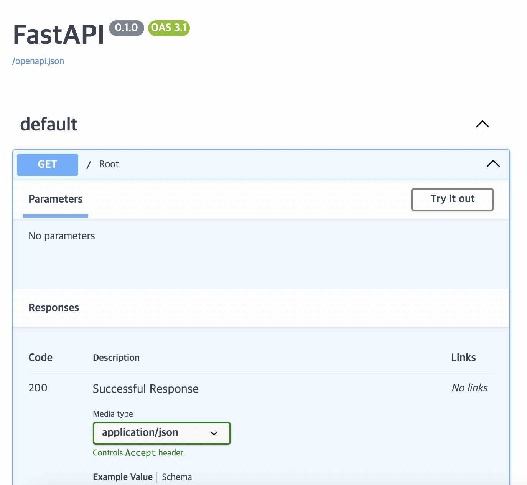This screenshot has width=527, height=485.
Task: Click the Media type label
Action: point(113,414)
